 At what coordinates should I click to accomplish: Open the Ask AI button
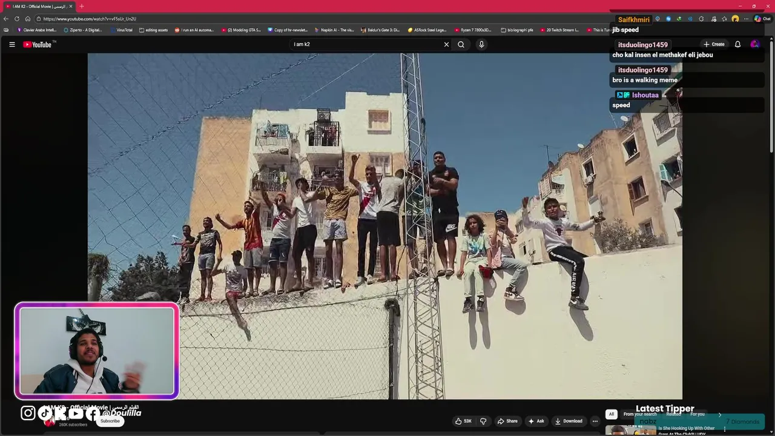tap(536, 421)
